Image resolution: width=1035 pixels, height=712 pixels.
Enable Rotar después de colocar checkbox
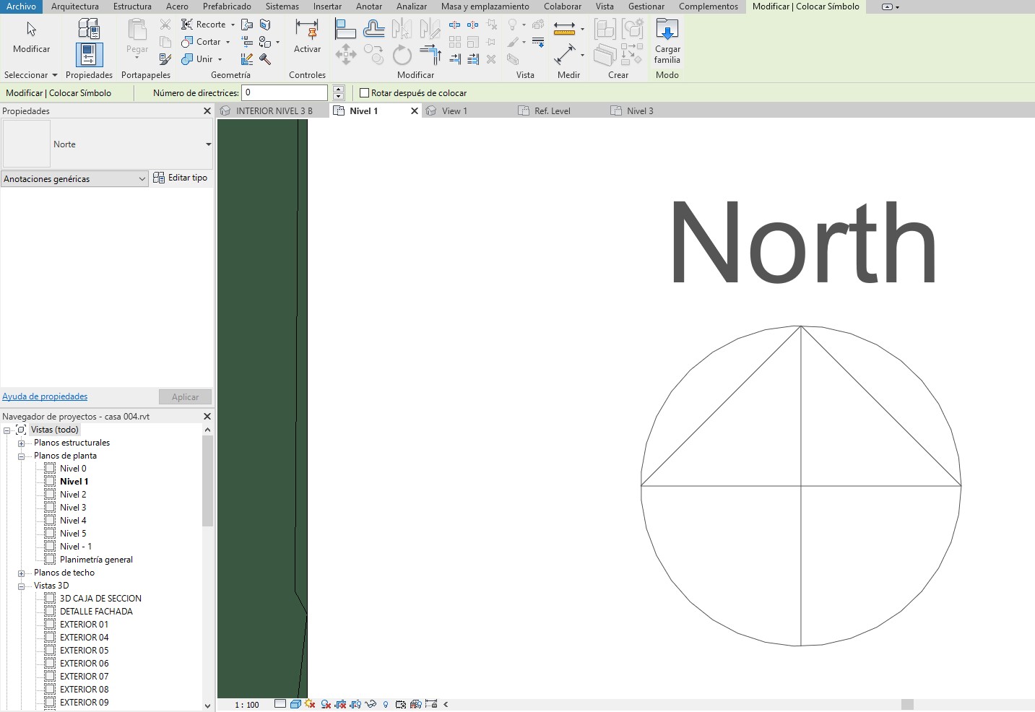365,93
